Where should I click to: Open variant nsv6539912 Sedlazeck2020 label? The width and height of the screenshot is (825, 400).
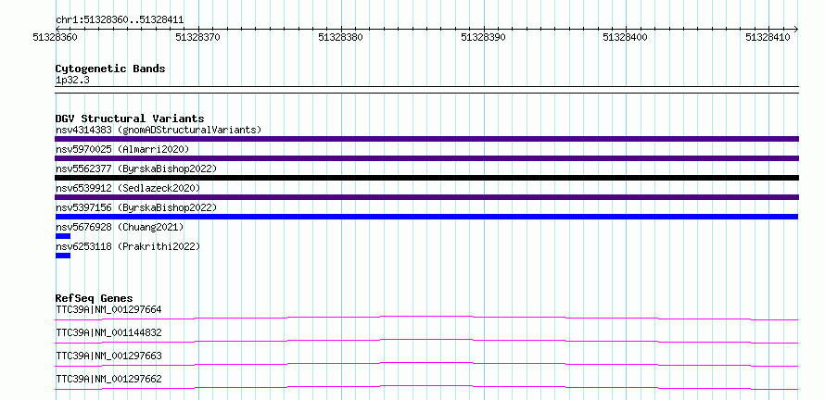click(x=128, y=188)
